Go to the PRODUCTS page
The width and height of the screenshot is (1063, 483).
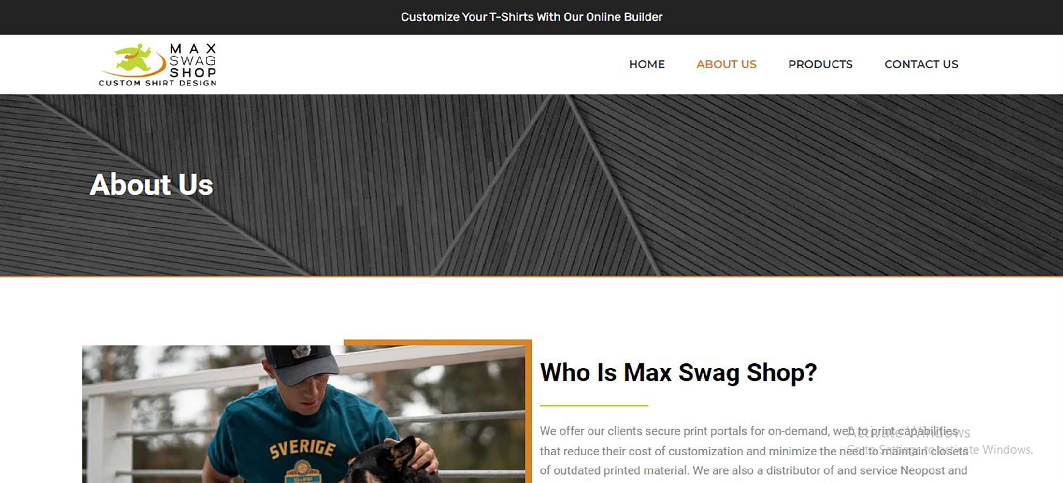820,64
